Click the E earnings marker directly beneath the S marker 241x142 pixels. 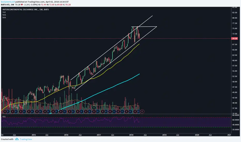94,112
